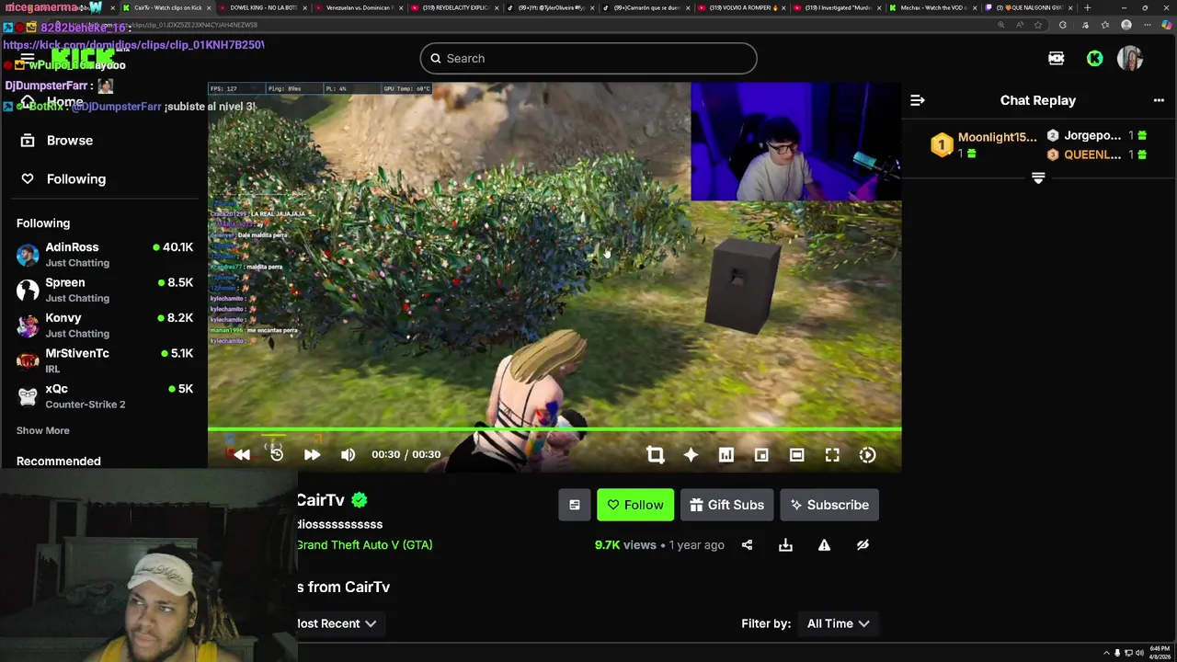This screenshot has height=662, width=1177.
Task: Open AdinRoss channel from Following list
Action: click(x=105, y=254)
